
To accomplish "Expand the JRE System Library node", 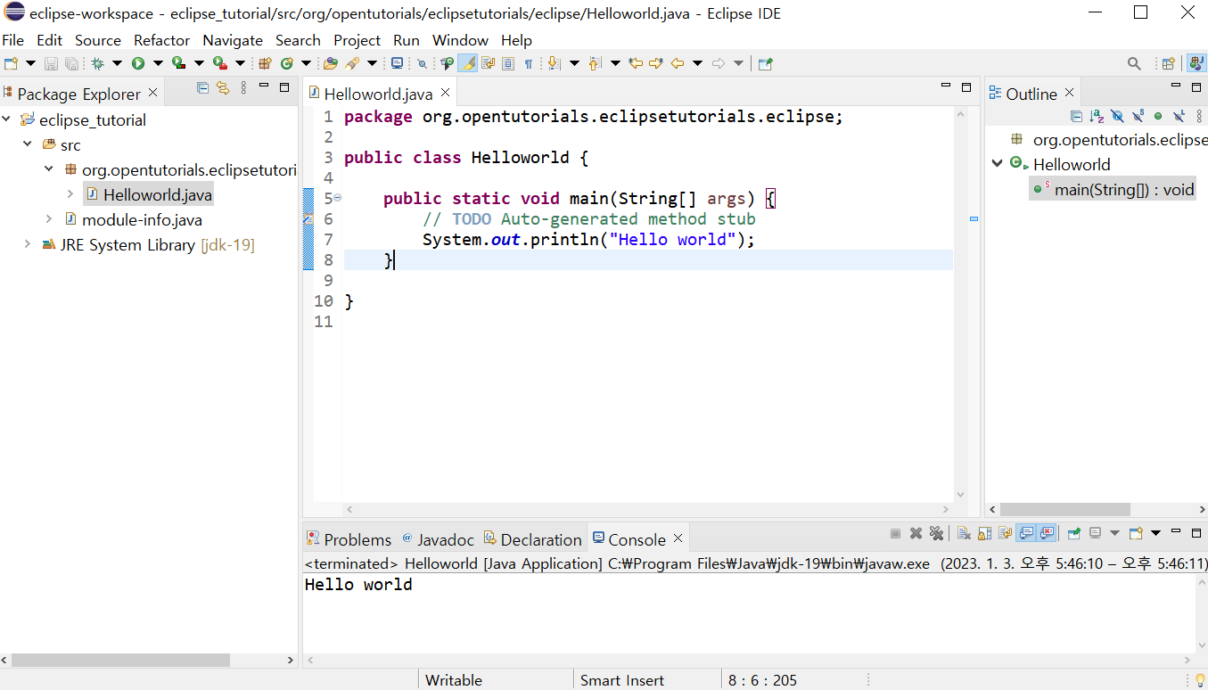I will tap(28, 244).
